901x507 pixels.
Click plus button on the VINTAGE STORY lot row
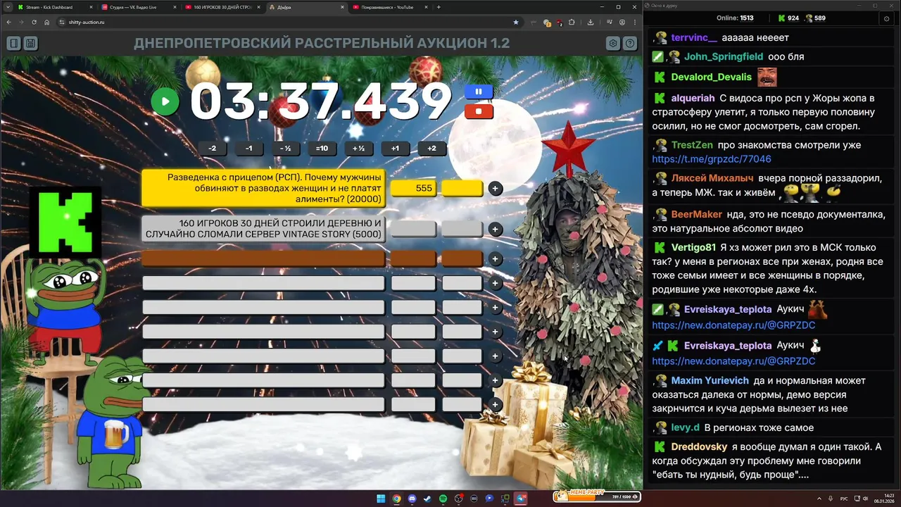click(x=495, y=229)
